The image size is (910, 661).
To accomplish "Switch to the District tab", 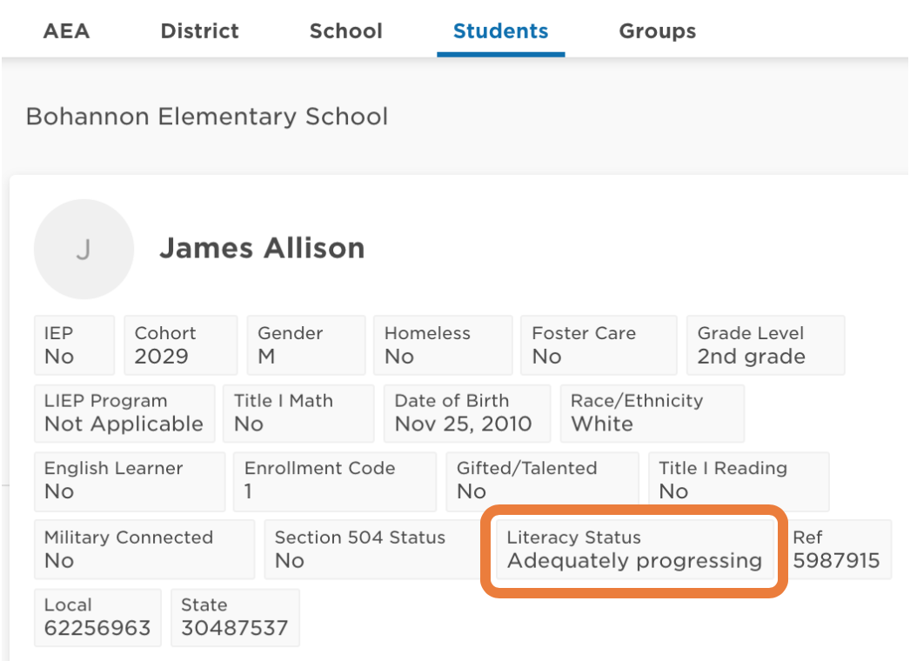I will coord(199,31).
